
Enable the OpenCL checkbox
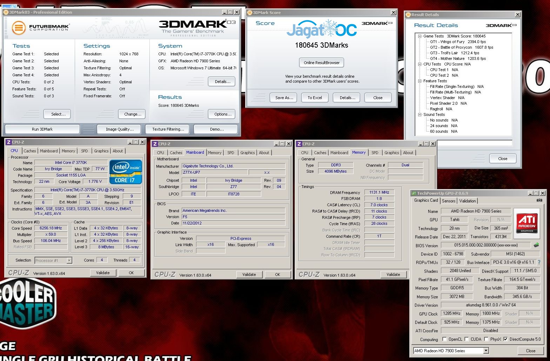(x=444, y=339)
